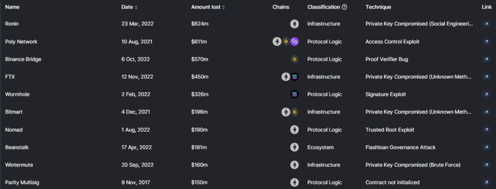Click Flashloan Governance Attack technique text

tap(400, 147)
